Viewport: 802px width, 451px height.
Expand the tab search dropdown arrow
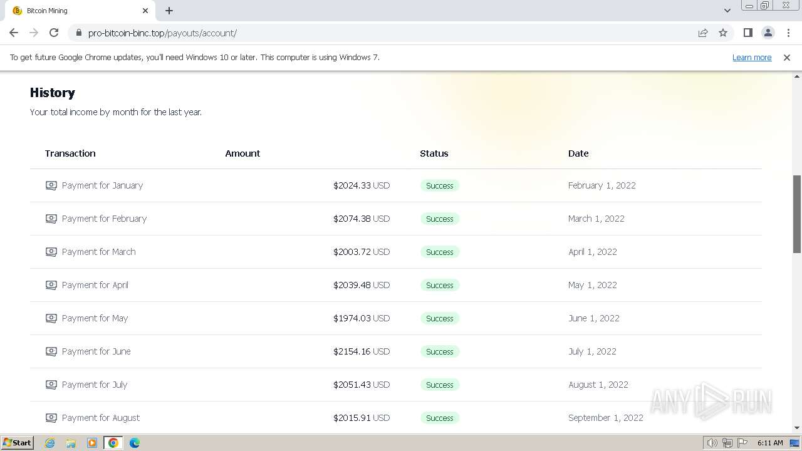coord(727,11)
